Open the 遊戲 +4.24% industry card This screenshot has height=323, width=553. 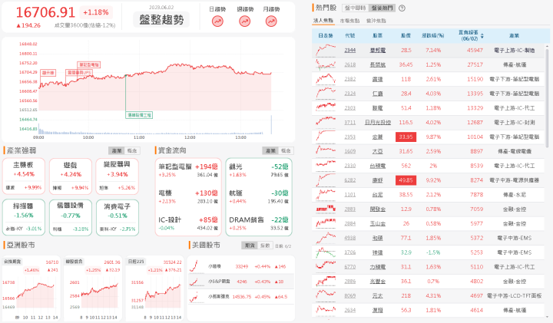tap(71, 176)
